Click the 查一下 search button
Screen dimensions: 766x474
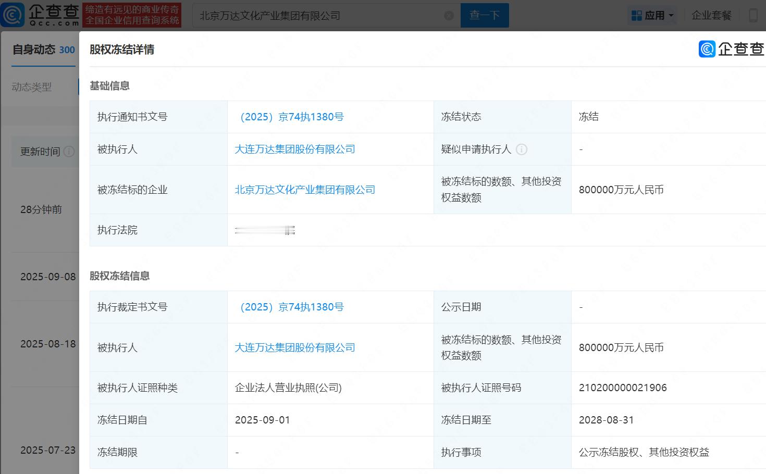click(x=485, y=16)
